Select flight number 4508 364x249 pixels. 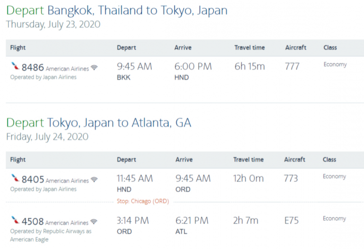(x=33, y=222)
